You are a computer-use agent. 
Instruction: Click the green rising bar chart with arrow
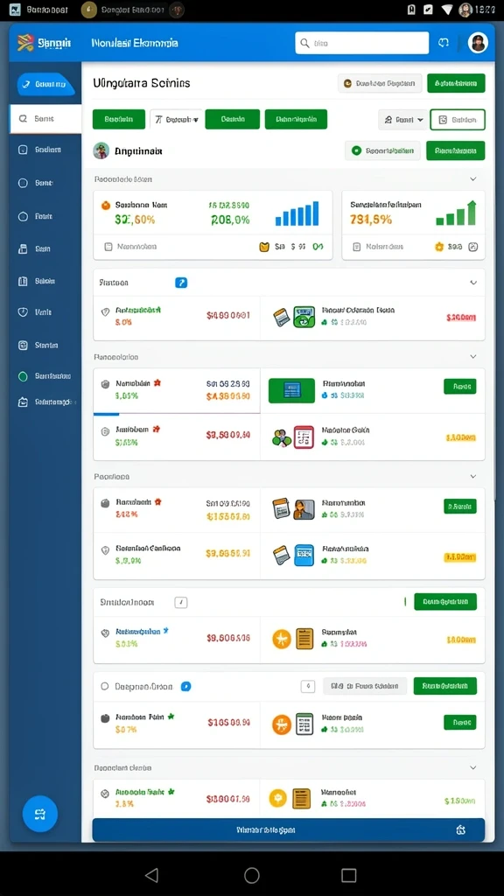click(x=456, y=213)
